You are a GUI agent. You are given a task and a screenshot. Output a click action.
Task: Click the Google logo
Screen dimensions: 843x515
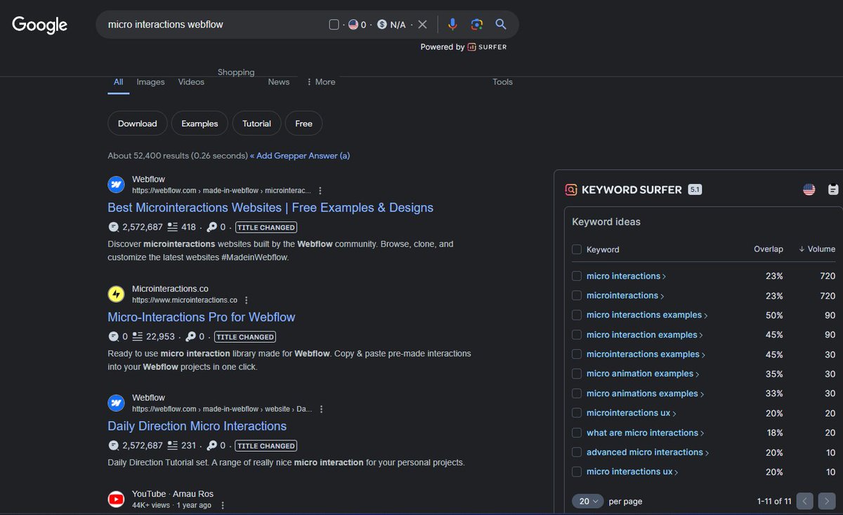(x=40, y=25)
